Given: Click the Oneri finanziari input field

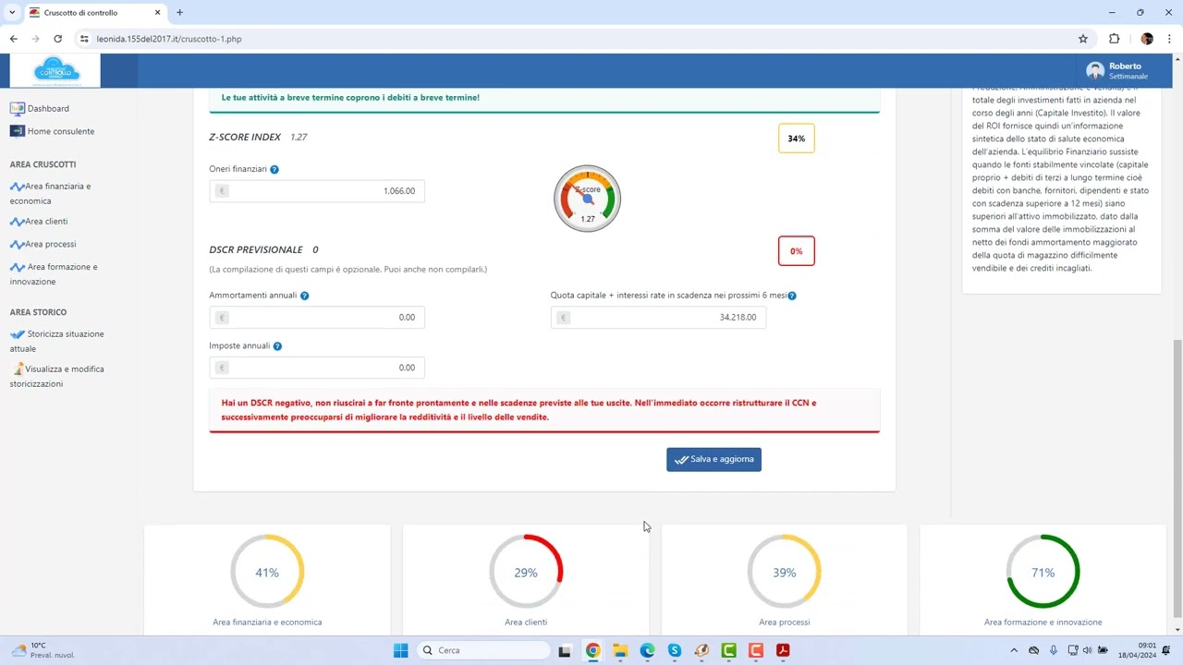Looking at the screenshot, I should (317, 191).
